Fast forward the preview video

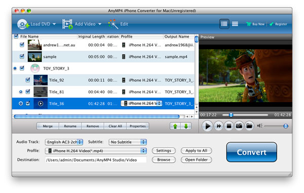click(x=218, y=126)
